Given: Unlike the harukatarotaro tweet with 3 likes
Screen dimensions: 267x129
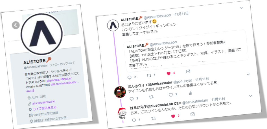Looking at the screenshot, I should pyautogui.click(x=173, y=116).
